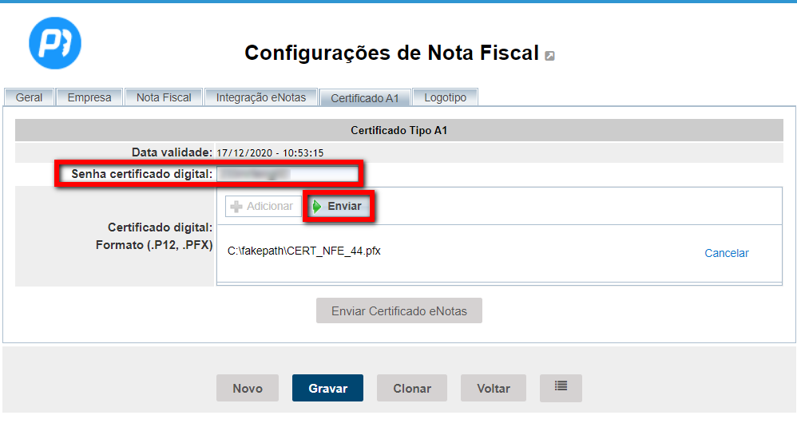Viewport: 797px width, 431px height.
Task: Go to the Nota Fiscal tab
Action: pos(164,97)
